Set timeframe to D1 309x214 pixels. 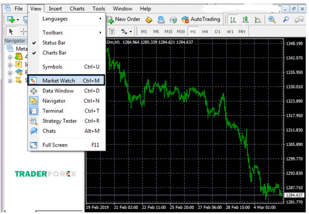[217, 32]
